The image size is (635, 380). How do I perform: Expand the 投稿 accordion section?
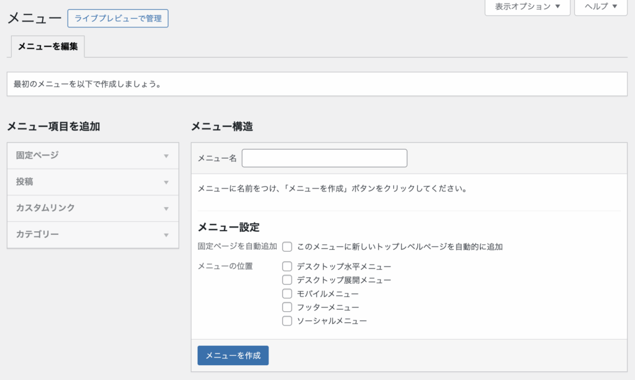[25, 182]
